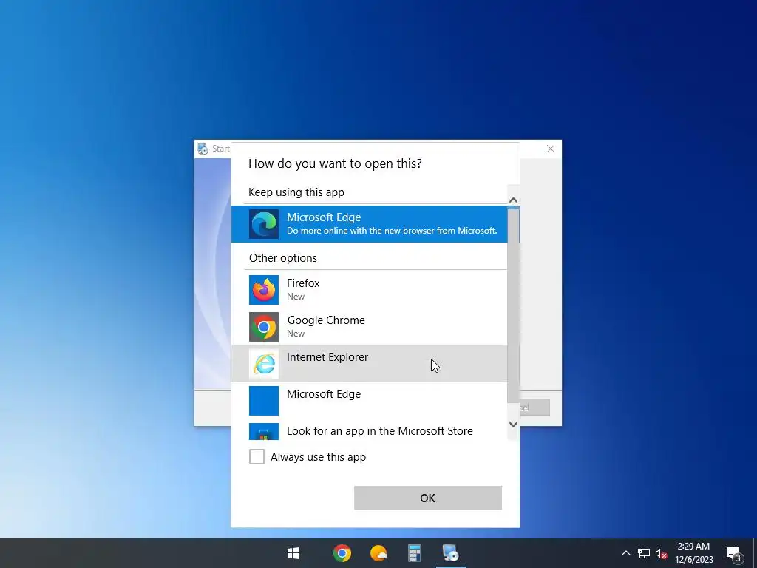Close the background Start window
Image resolution: width=757 pixels, height=568 pixels.
pos(550,149)
